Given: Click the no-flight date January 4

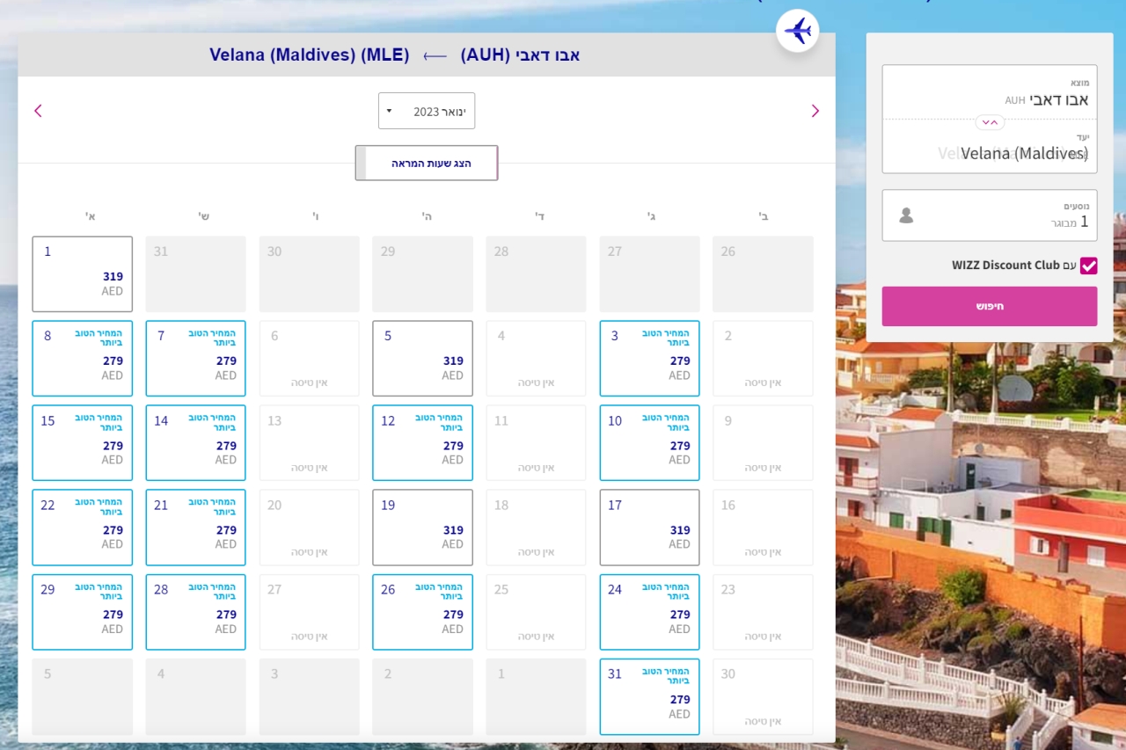Looking at the screenshot, I should [537, 359].
